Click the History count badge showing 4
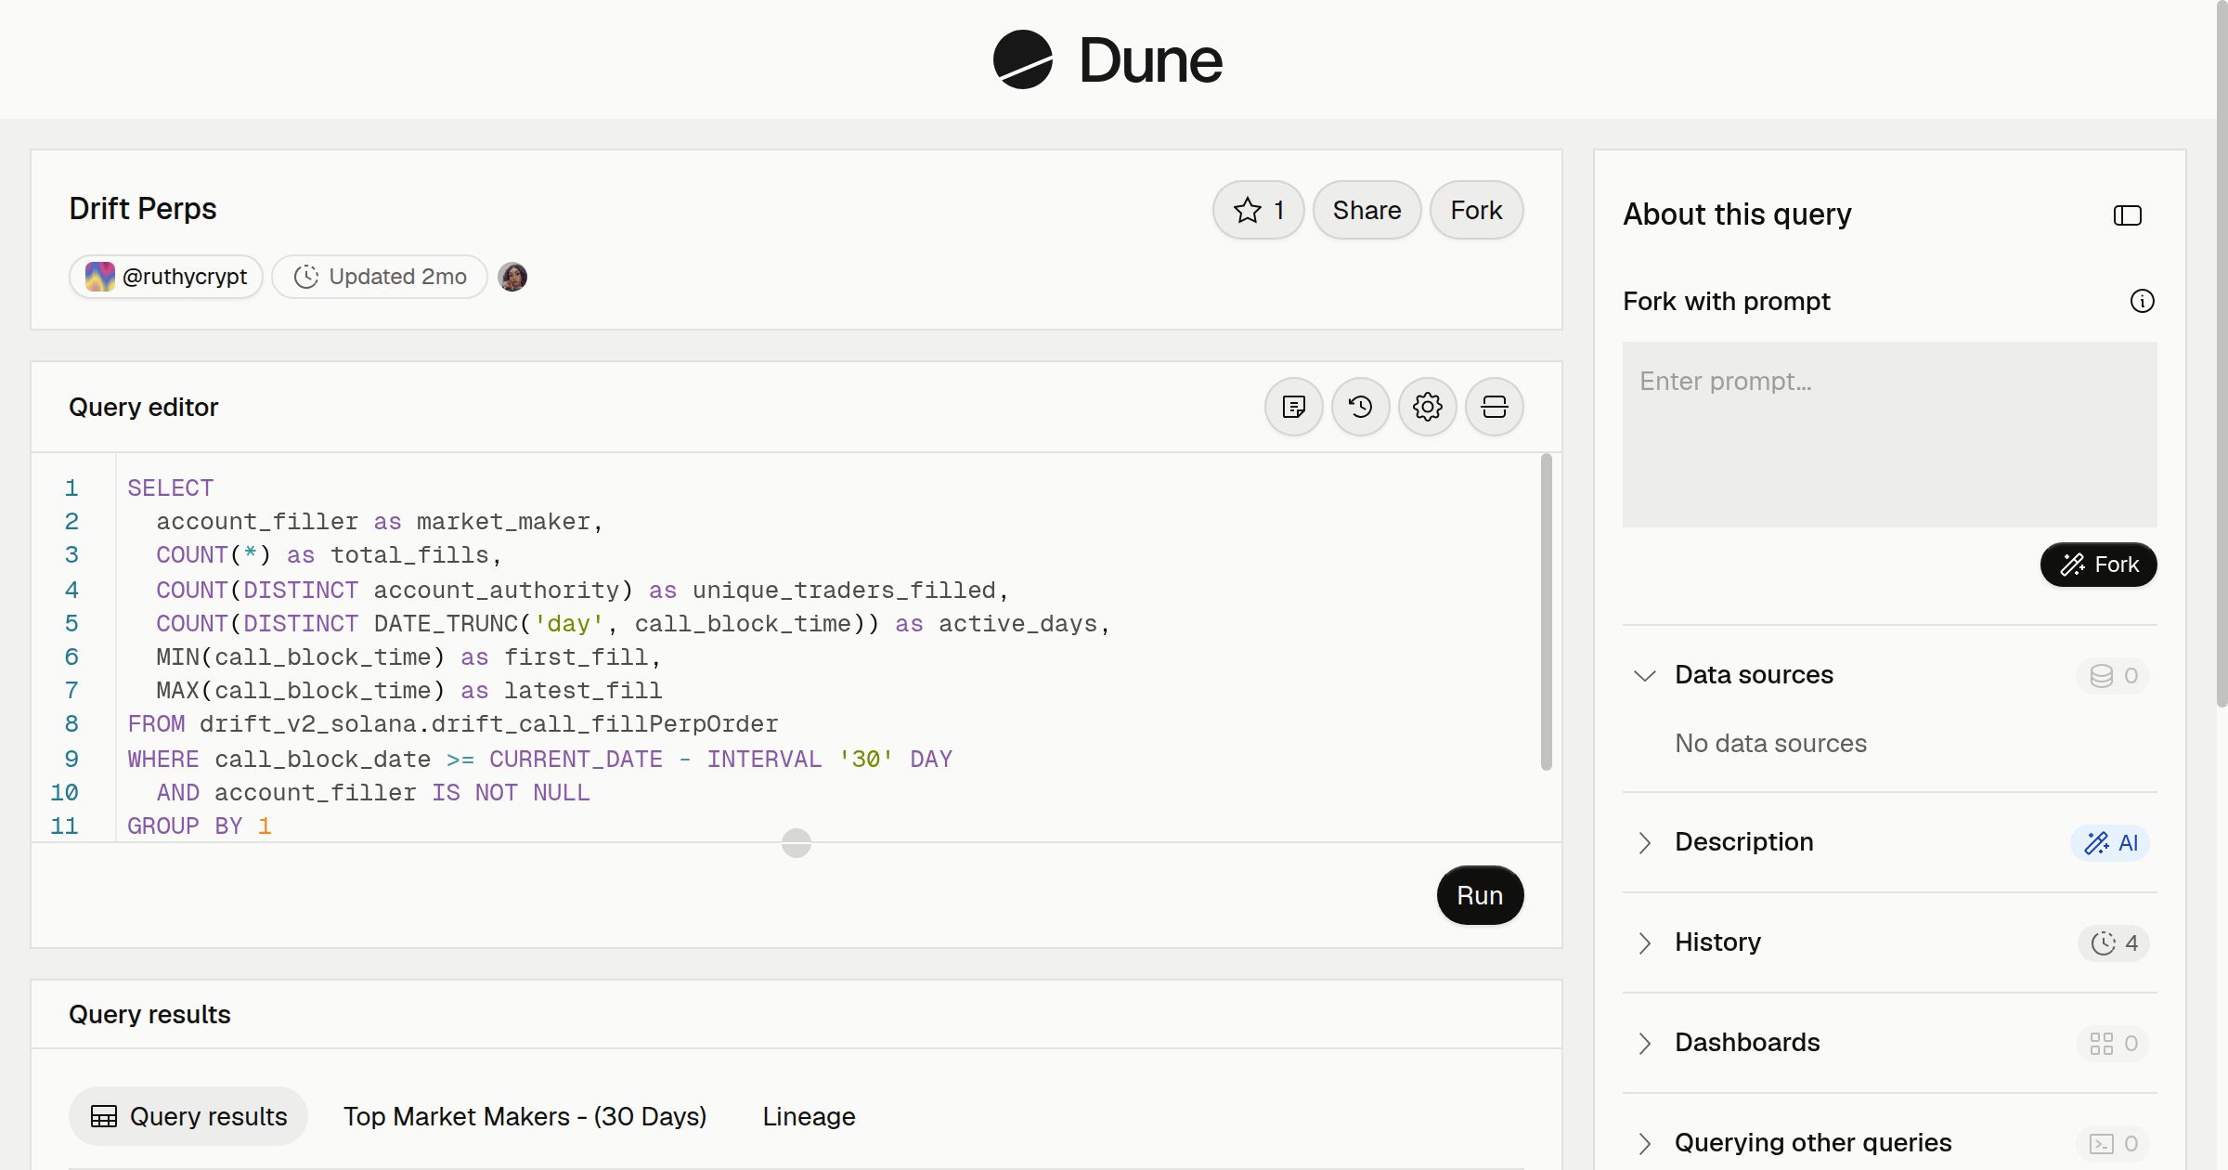This screenshot has height=1170, width=2228. point(2114,942)
